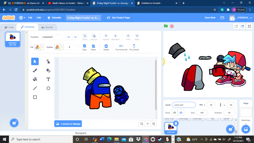Open Baldi's Basics in Funkin' browser tab
Viewport: 254px width, 143px height.
pos(69,3)
